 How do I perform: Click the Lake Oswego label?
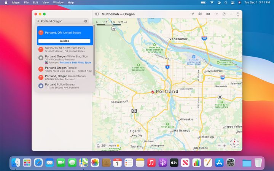(181, 130)
